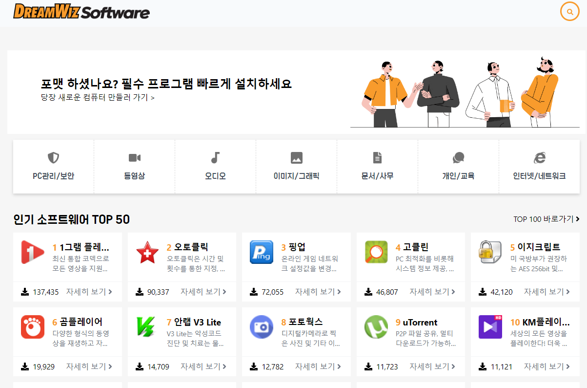Open 자세히 보기 for 곰플레이어
This screenshot has height=388, width=587.
[x=89, y=366]
